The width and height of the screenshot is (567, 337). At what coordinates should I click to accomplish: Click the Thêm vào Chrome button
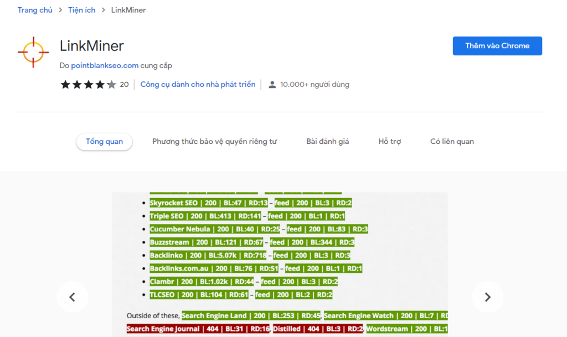(x=497, y=46)
